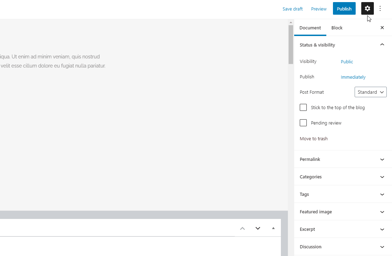Check the 'Pending review' checkbox

tap(303, 123)
